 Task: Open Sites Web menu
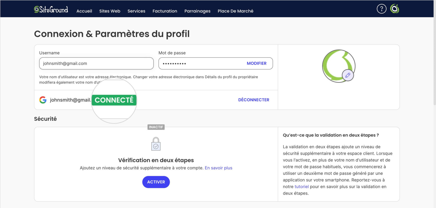click(110, 11)
